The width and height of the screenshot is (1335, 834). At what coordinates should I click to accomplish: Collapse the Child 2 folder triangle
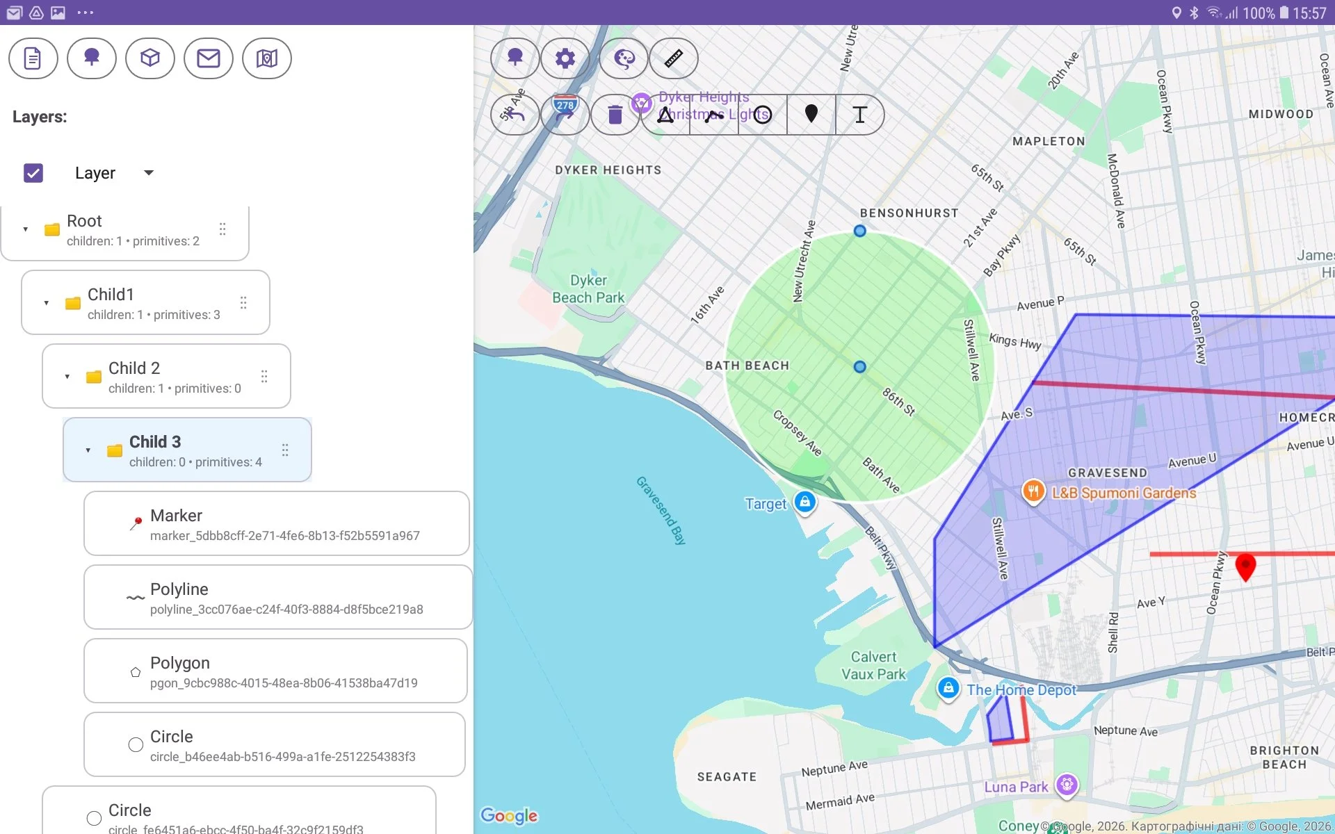[67, 377]
